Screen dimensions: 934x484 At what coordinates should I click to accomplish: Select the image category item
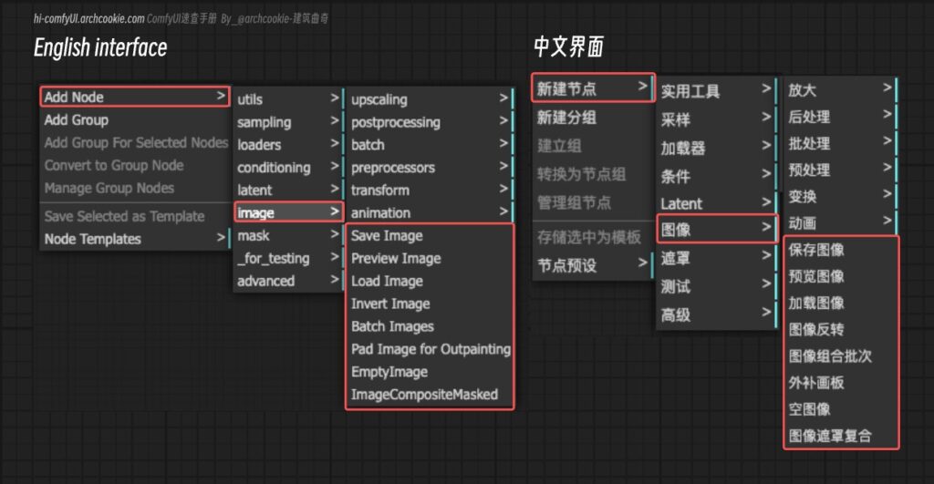point(285,212)
